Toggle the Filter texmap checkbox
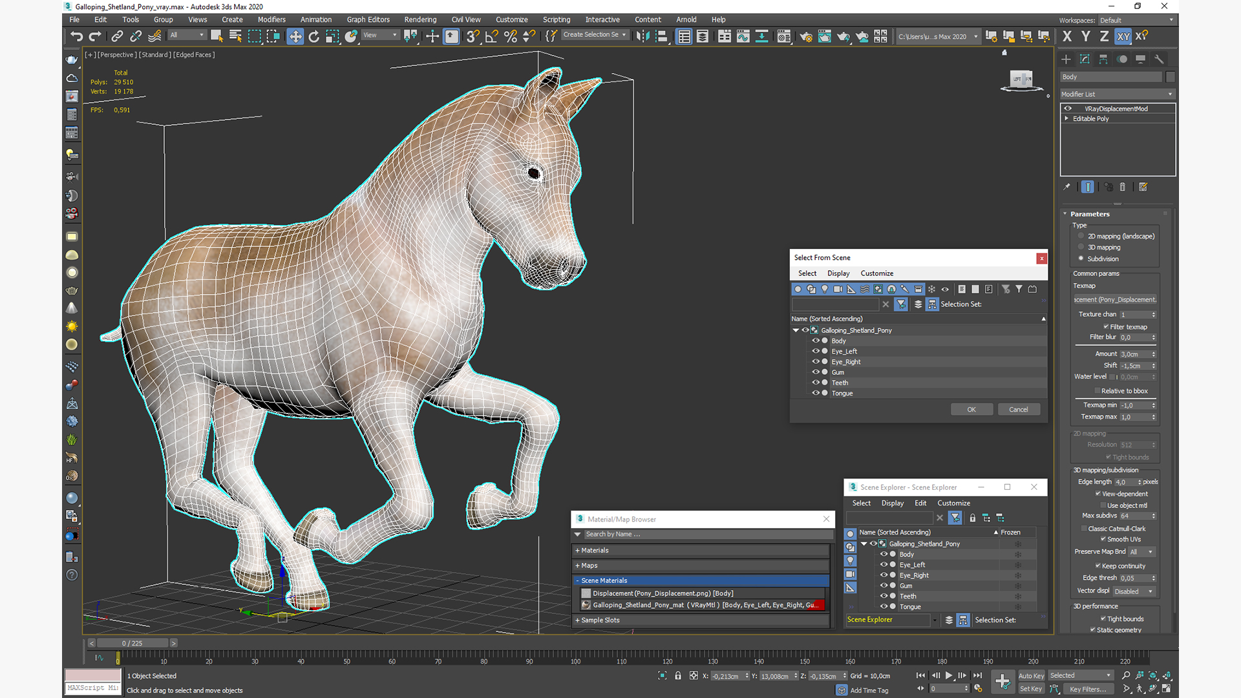The image size is (1241, 698). coord(1106,326)
